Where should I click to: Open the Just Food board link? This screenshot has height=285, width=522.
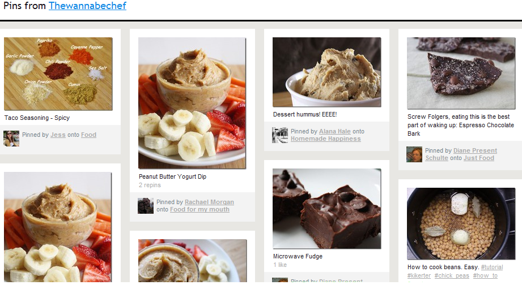tap(479, 158)
